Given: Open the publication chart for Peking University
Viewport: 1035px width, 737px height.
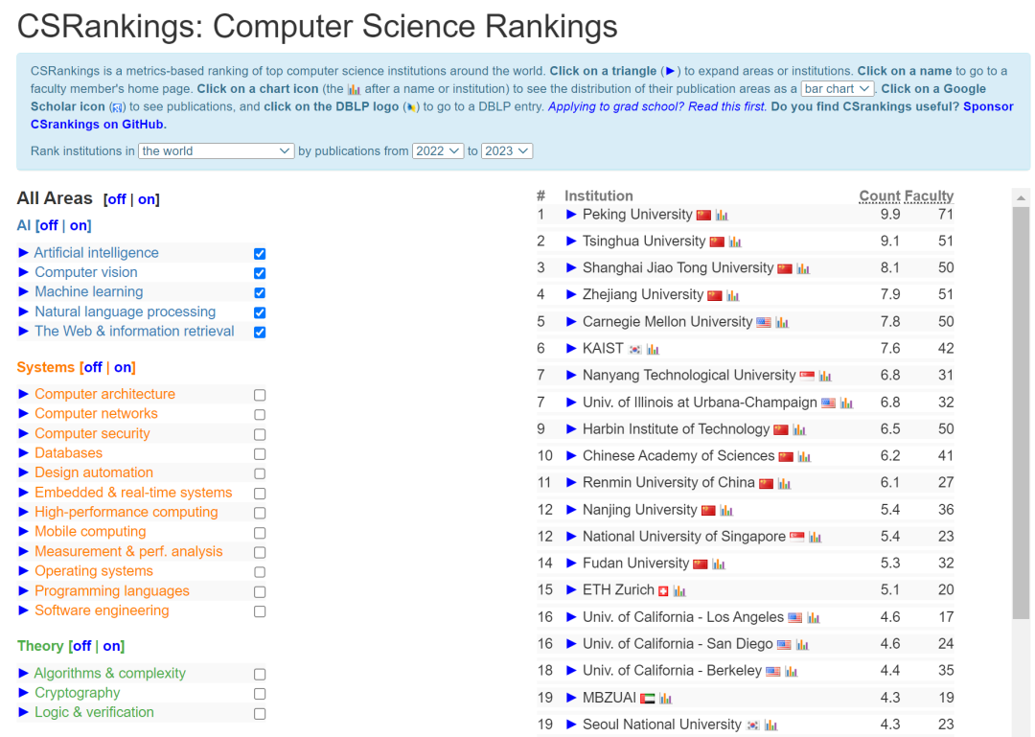Looking at the screenshot, I should [x=722, y=215].
